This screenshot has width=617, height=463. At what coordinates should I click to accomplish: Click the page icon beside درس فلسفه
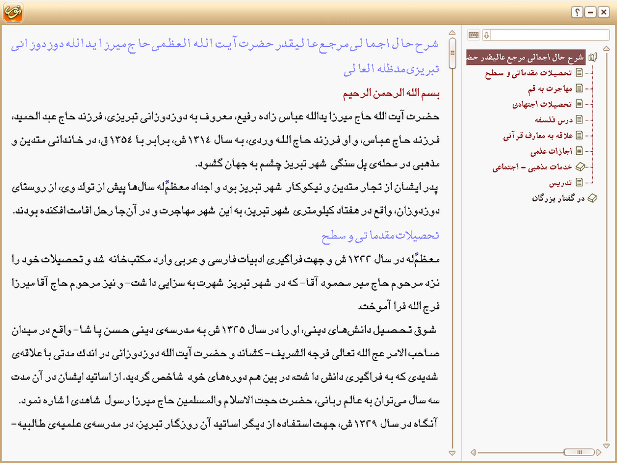[x=579, y=120]
